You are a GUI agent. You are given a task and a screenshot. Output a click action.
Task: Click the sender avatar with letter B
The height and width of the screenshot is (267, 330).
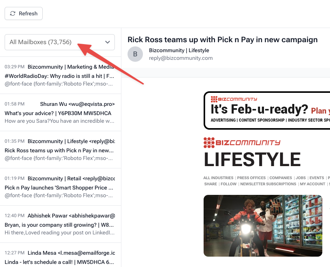pyautogui.click(x=135, y=54)
